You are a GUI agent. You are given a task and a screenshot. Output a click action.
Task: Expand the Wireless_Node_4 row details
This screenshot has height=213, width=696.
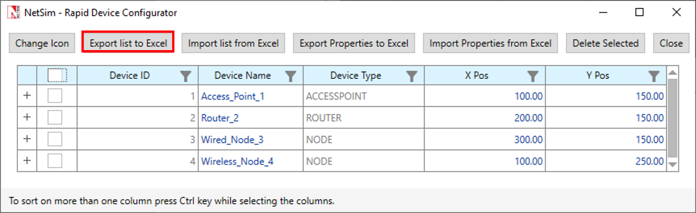click(27, 161)
